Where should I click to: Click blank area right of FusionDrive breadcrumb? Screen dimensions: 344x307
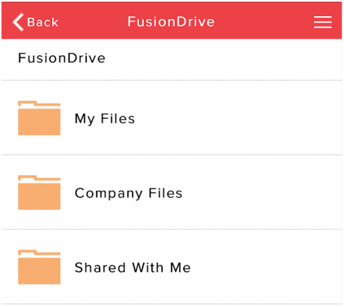pos(221,58)
